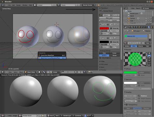Toggle X-Ray on red layer
The height and width of the screenshot is (117, 154).
pyautogui.click(x=111, y=33)
